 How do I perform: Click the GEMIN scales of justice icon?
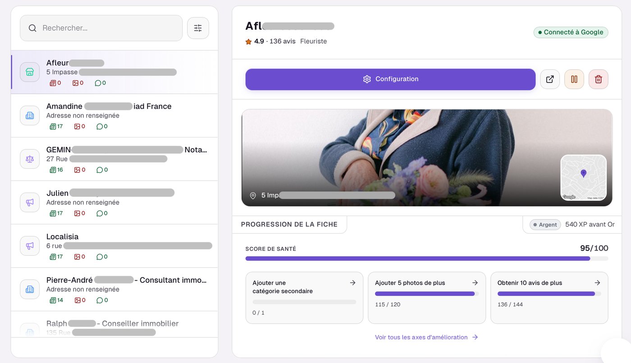pos(30,159)
